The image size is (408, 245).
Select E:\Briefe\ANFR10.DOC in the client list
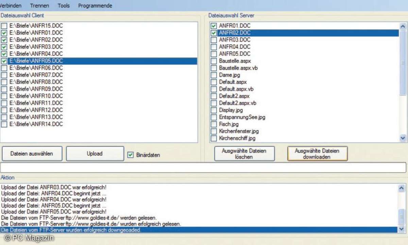(x=36, y=96)
